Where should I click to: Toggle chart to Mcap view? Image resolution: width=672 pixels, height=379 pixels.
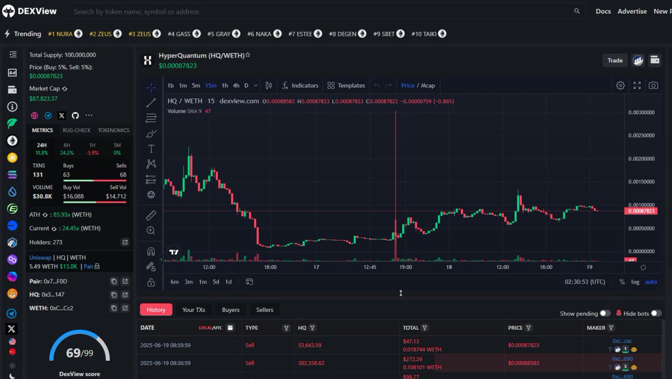tap(428, 86)
